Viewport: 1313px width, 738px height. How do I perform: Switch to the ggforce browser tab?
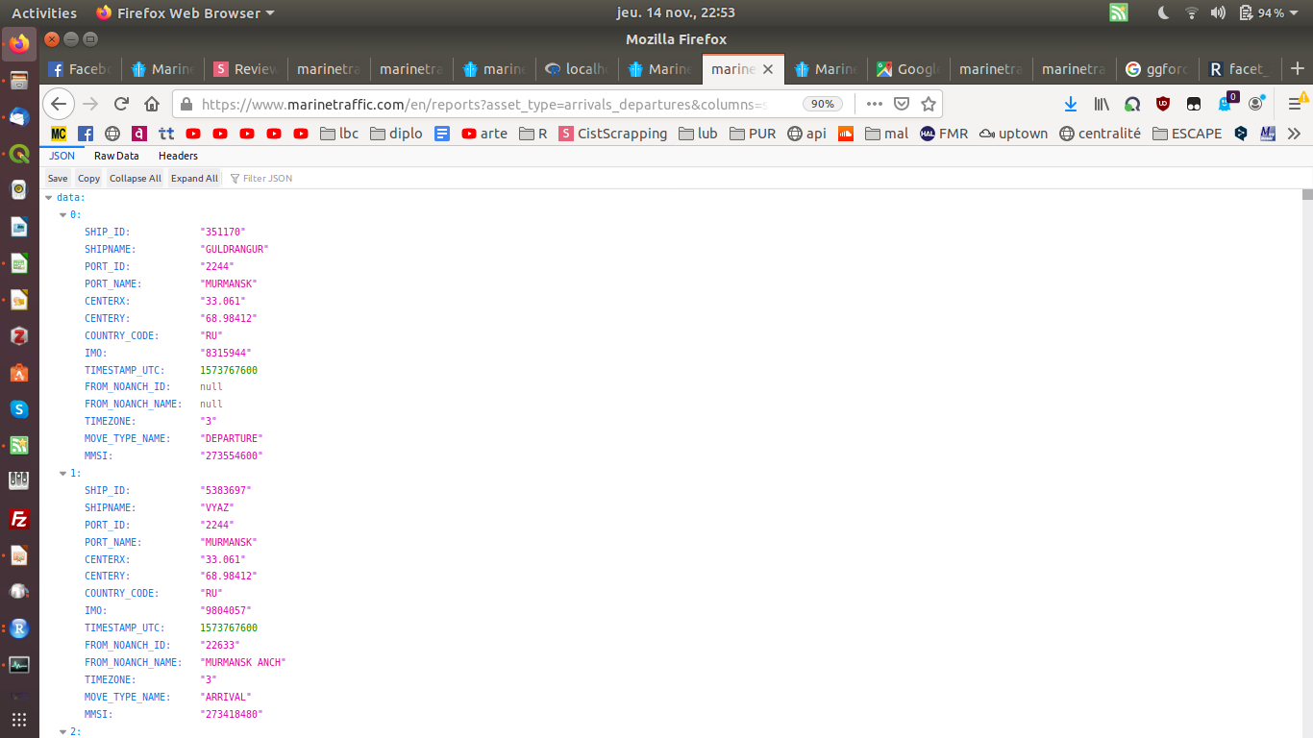tap(1156, 69)
